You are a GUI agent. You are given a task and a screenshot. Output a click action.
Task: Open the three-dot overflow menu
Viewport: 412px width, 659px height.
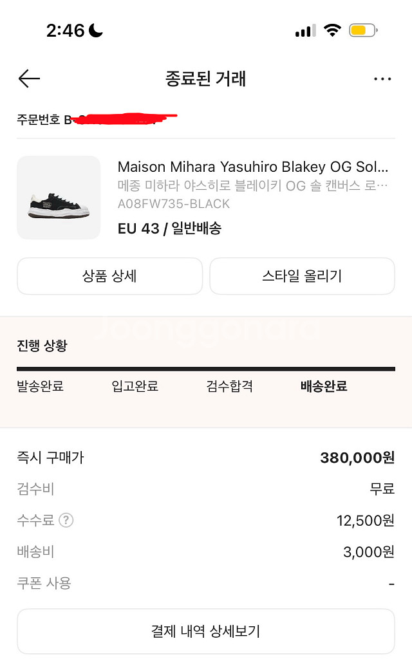pos(383,78)
